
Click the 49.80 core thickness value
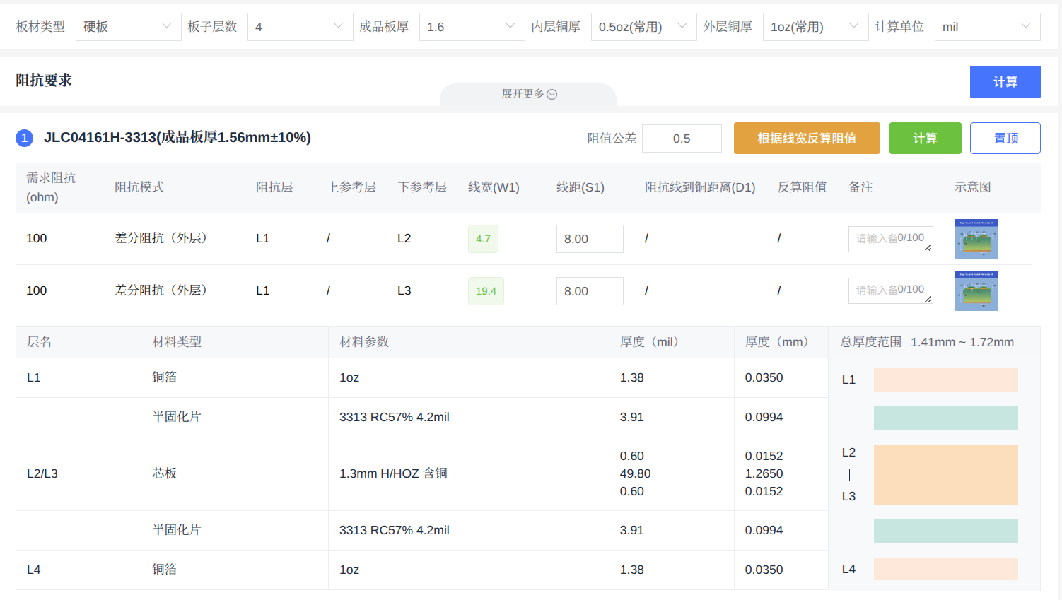click(635, 473)
